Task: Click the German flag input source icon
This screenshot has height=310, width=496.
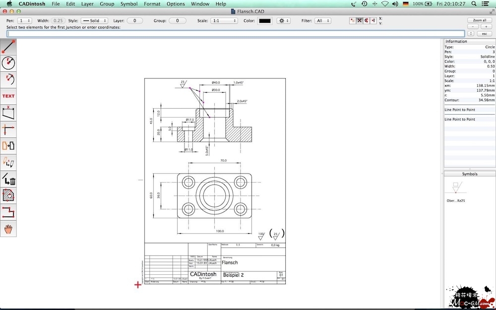Action: click(x=406, y=4)
